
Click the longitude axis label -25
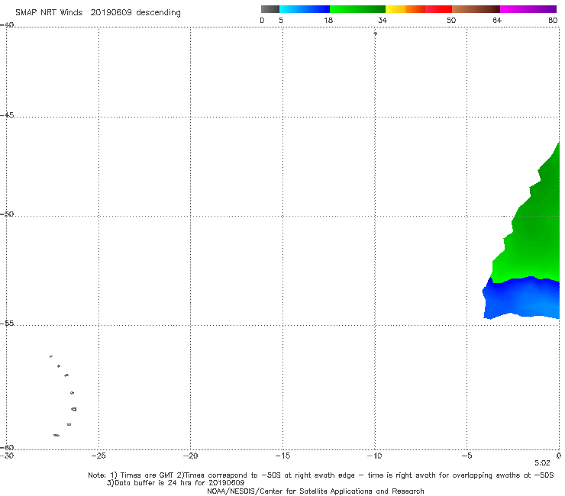tap(98, 456)
